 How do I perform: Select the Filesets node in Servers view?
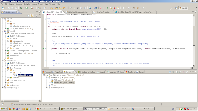54,85
